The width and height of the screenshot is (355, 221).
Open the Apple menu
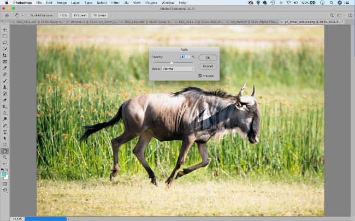(7, 3)
